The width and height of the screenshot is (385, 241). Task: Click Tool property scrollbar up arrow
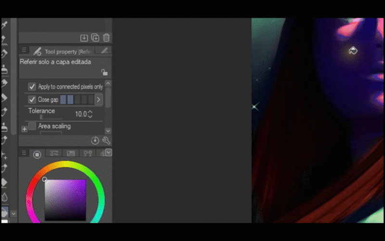(x=108, y=83)
